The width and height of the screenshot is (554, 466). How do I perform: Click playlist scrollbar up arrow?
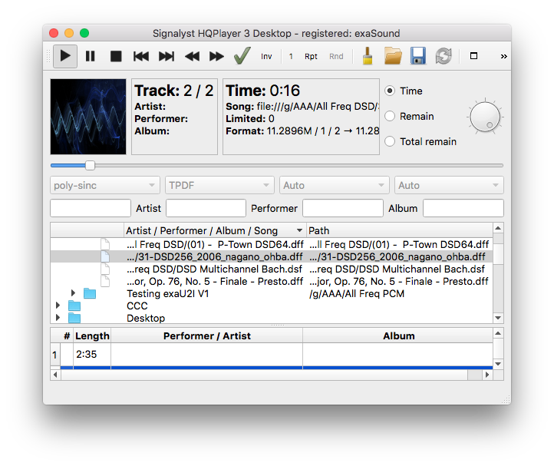pyautogui.click(x=498, y=333)
